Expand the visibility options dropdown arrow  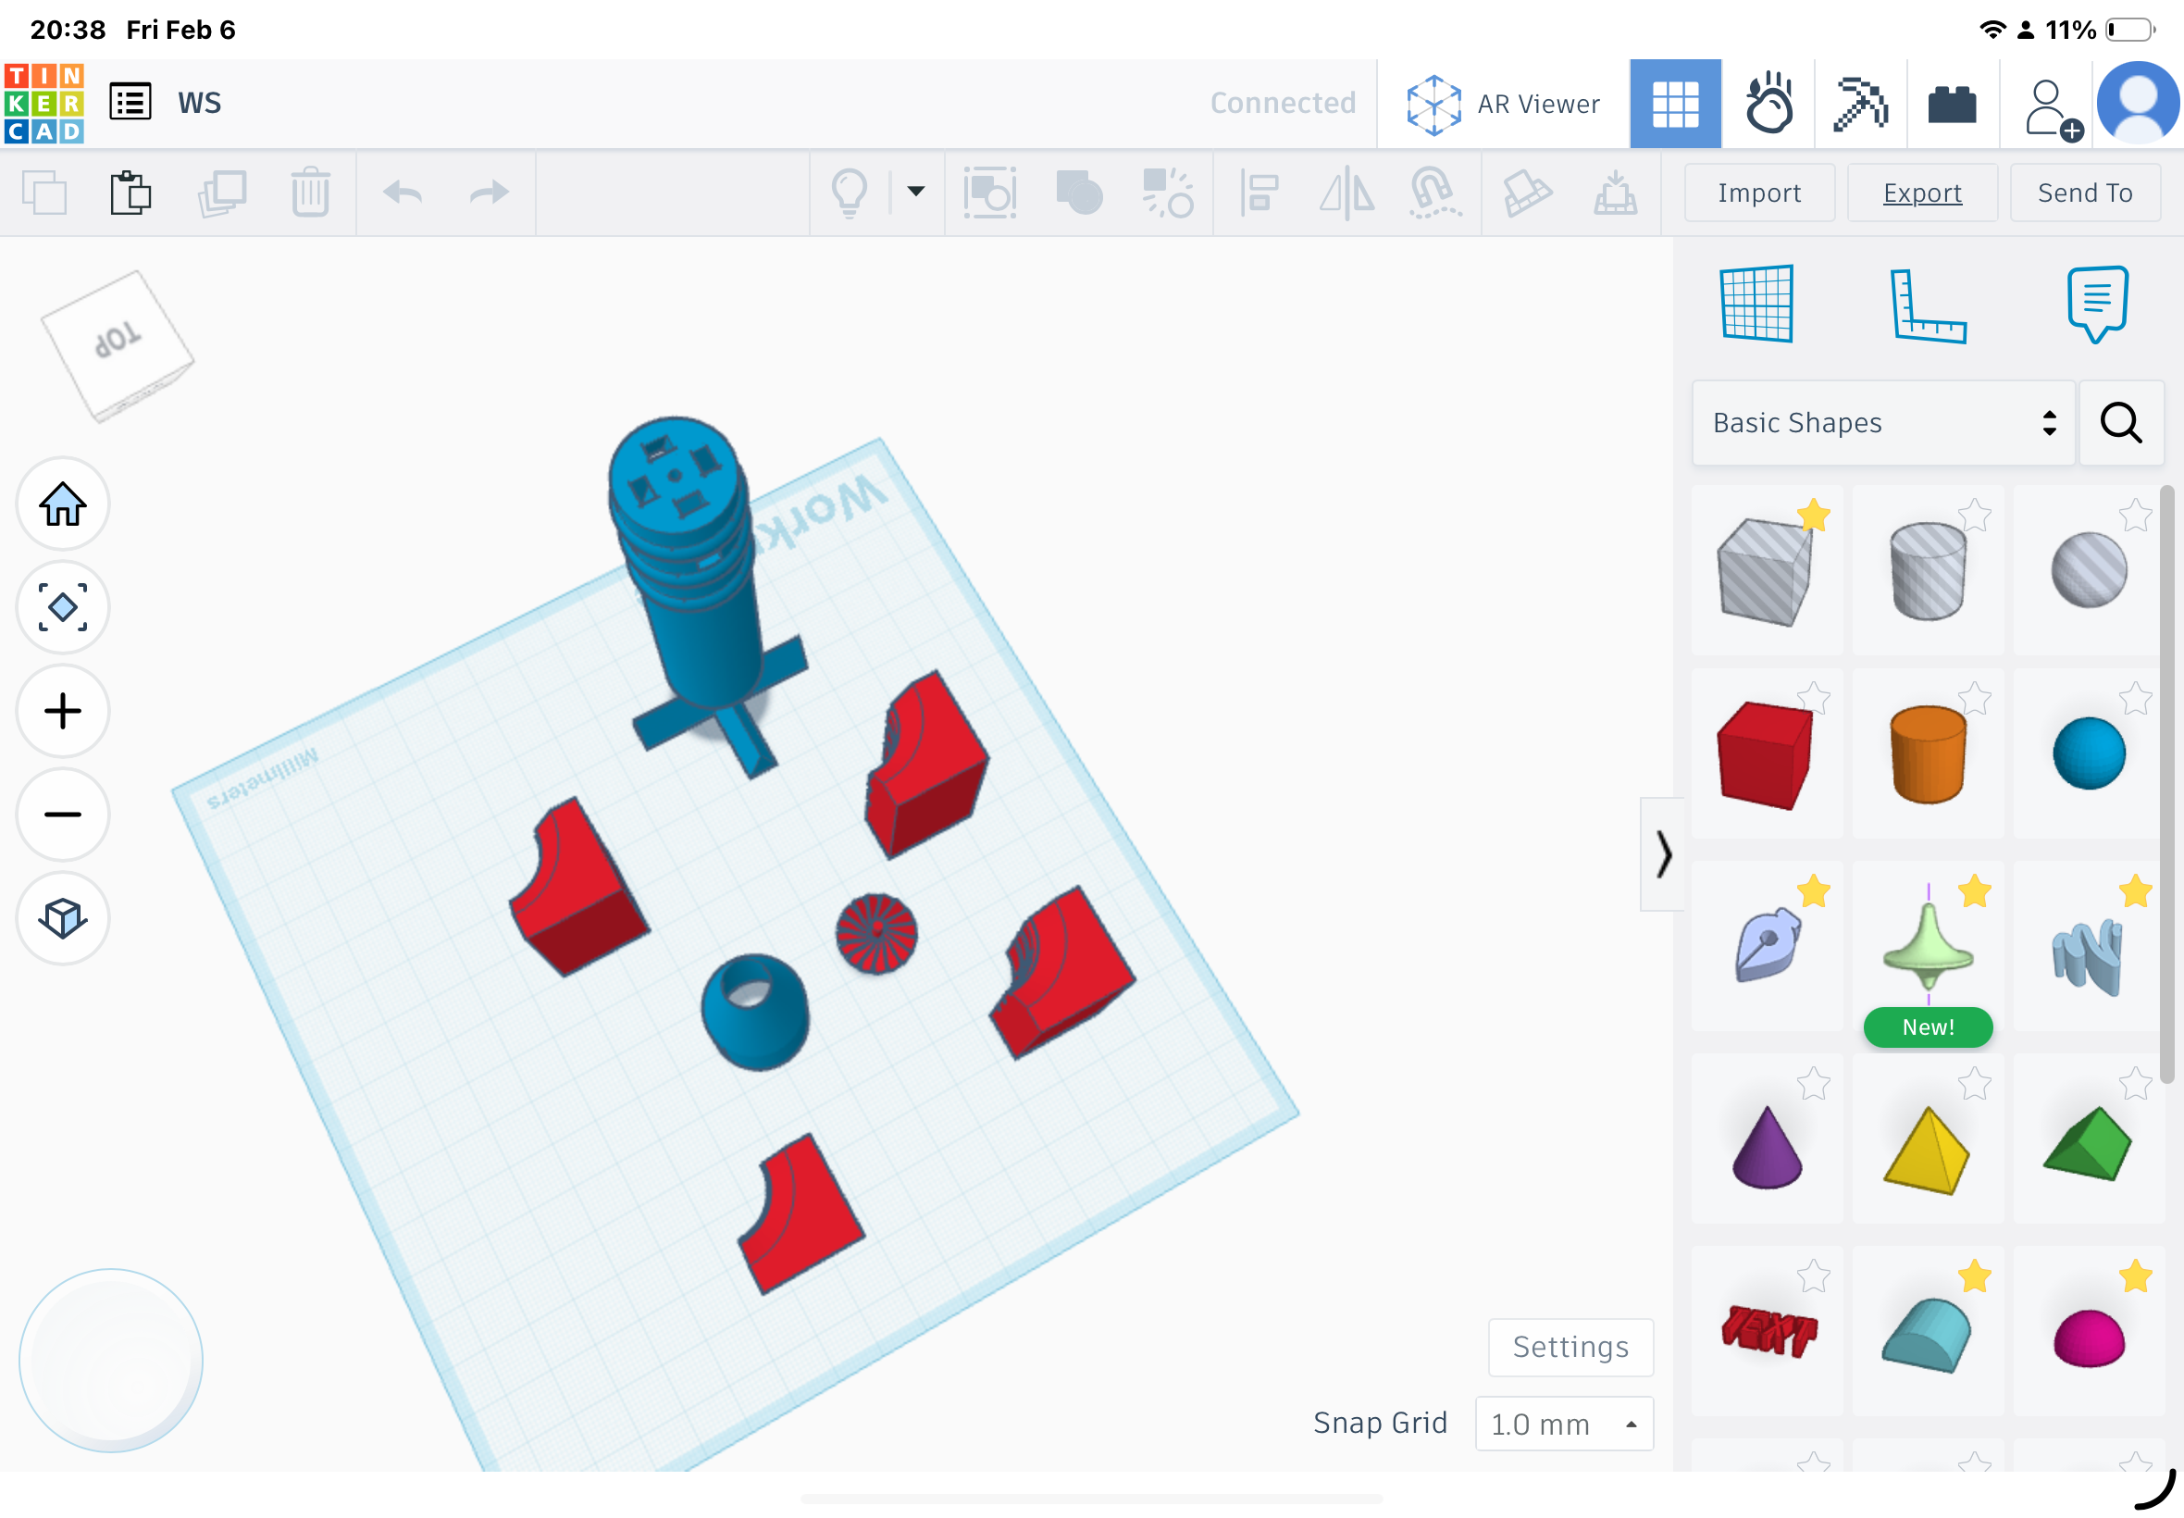915,192
